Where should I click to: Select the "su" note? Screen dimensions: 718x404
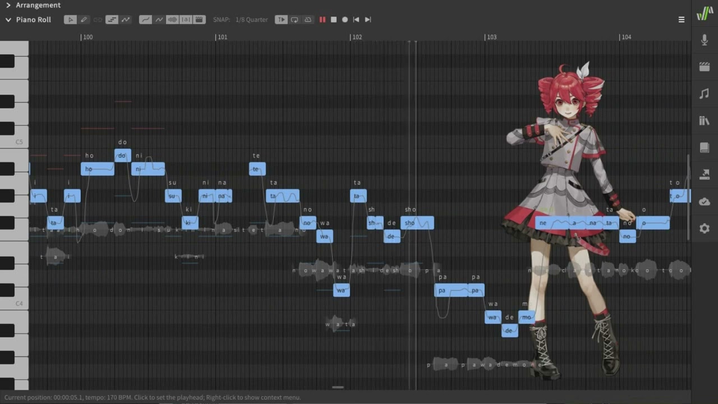[173, 196]
